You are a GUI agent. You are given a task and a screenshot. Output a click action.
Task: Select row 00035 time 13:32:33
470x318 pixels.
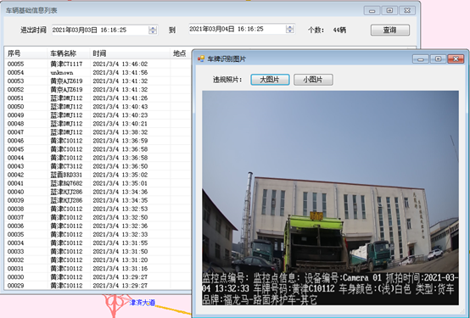point(98,234)
